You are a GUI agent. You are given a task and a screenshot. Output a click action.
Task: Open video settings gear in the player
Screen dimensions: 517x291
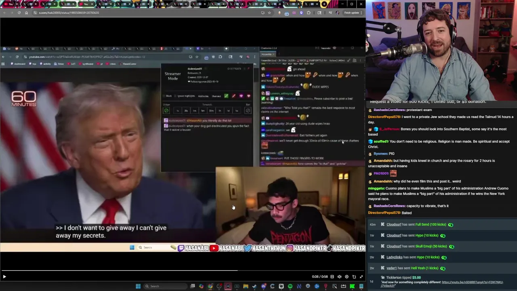click(x=347, y=276)
